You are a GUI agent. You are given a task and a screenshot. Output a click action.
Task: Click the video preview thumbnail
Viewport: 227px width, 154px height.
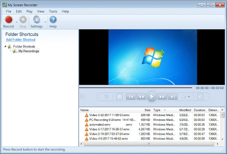pos(153,57)
